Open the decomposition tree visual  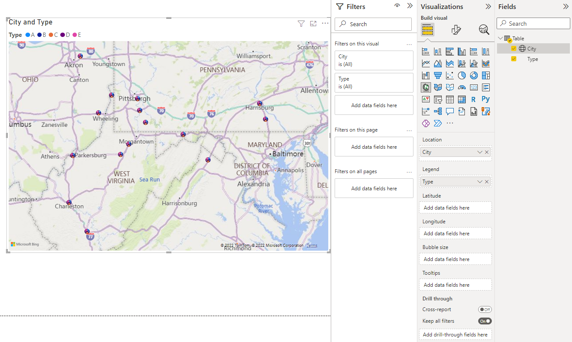pos(437,111)
